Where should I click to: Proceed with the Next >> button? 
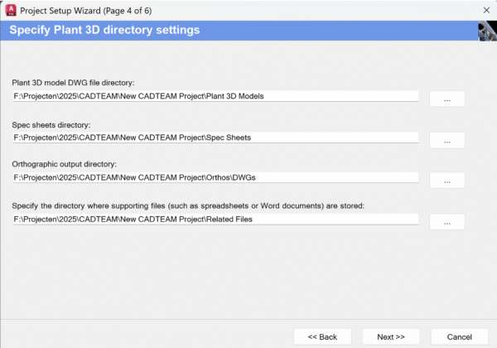(x=391, y=336)
